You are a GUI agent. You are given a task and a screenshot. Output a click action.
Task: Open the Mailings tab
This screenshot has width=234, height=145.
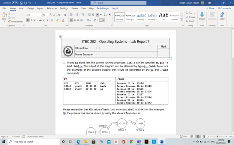(64, 8)
